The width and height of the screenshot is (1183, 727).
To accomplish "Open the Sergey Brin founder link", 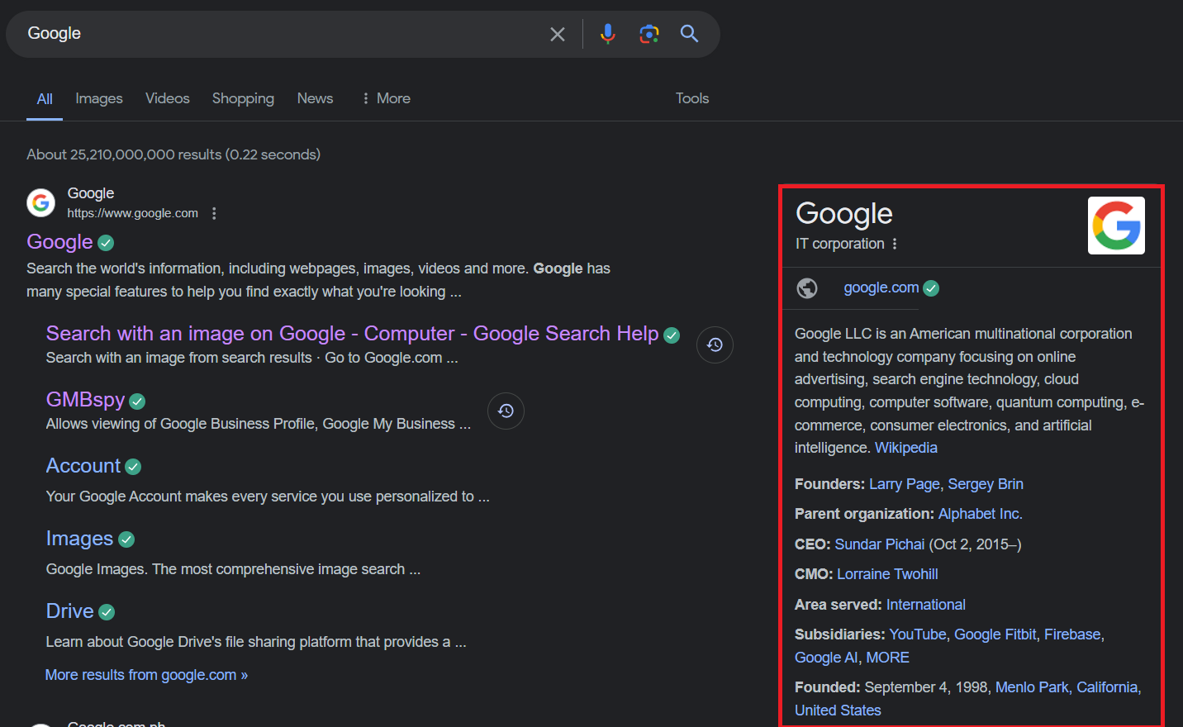I will click(x=986, y=484).
